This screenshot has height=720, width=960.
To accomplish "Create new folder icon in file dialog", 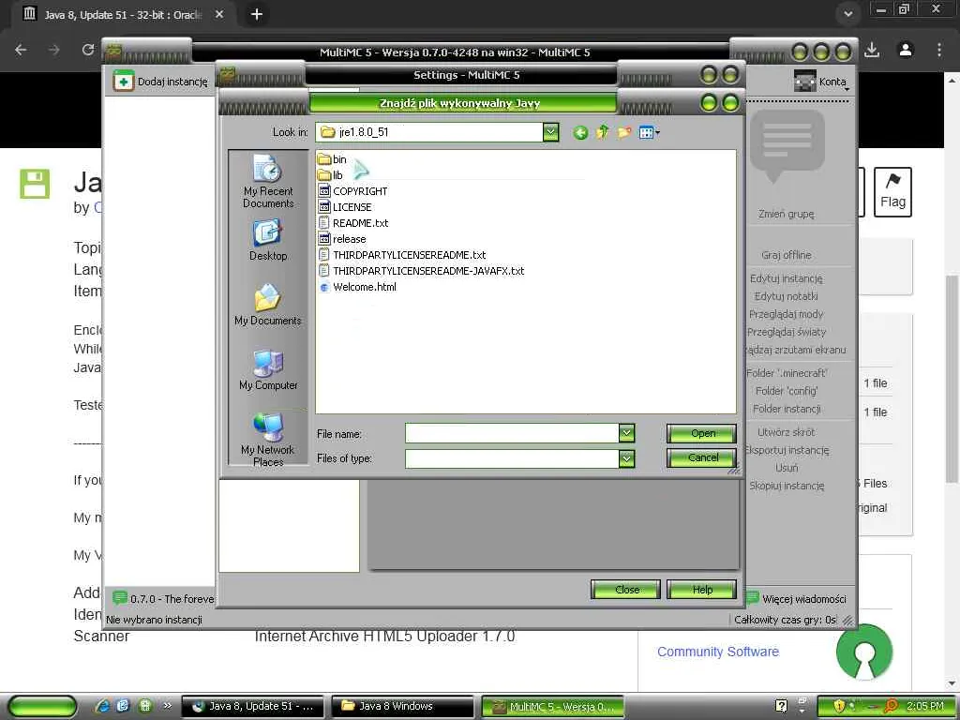I will 623,132.
